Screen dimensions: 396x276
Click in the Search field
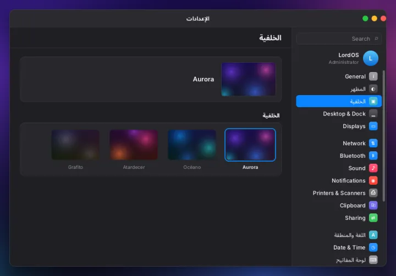coord(339,38)
